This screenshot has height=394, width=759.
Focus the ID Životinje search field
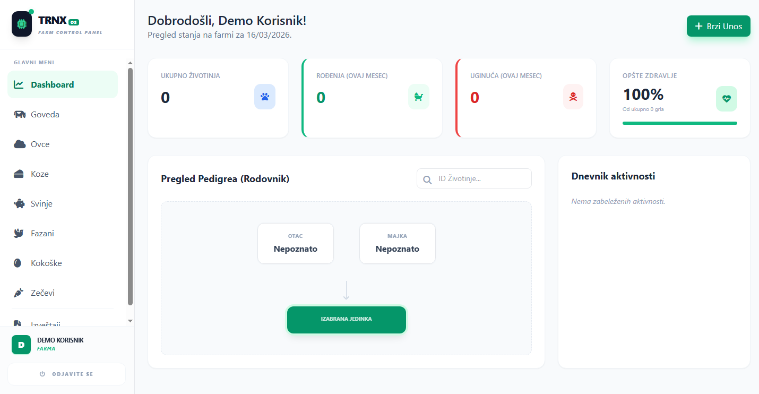coord(480,179)
